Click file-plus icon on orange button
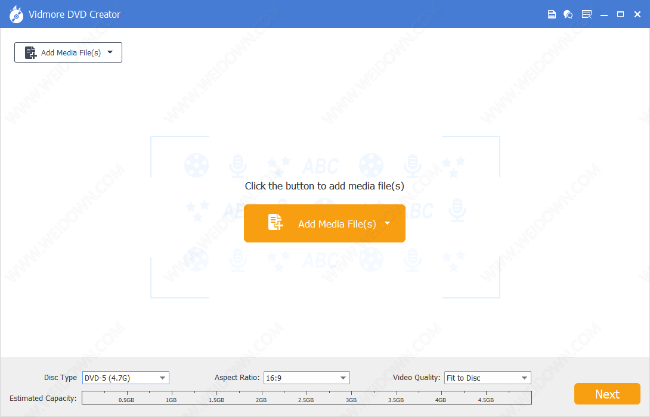Screen dimensions: 650x417 point(276,222)
